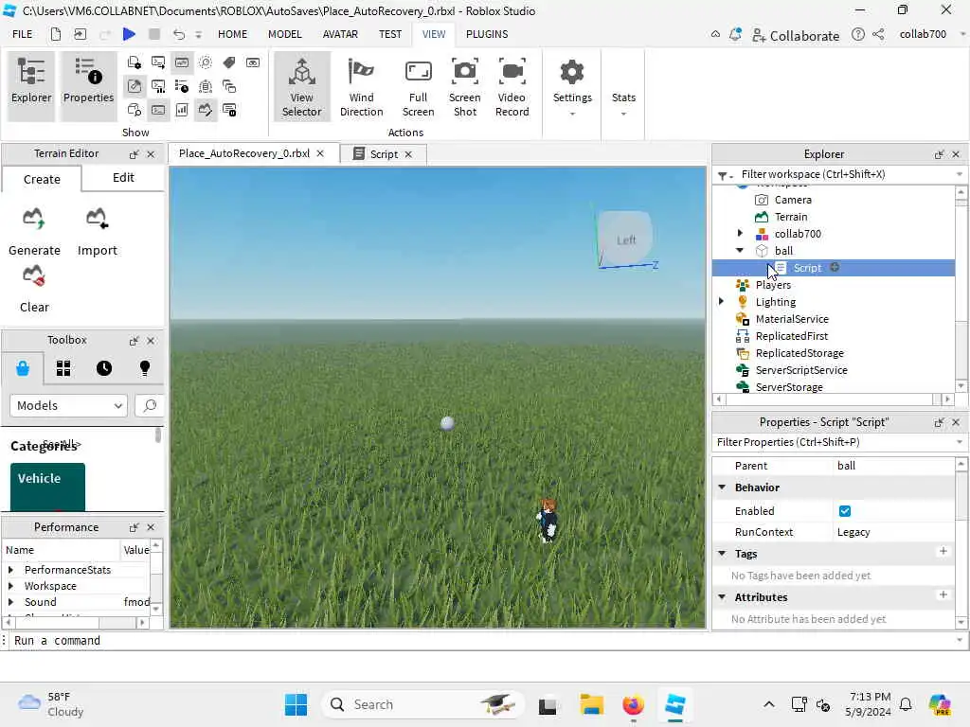The image size is (970, 727).
Task: Open the collab700 account dropdown
Action: 932,34
